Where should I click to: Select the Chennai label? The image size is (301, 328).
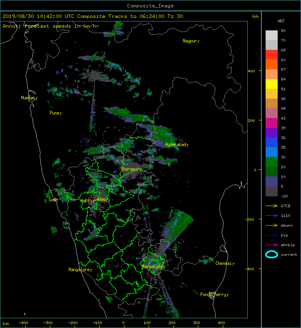pyautogui.click(x=224, y=263)
